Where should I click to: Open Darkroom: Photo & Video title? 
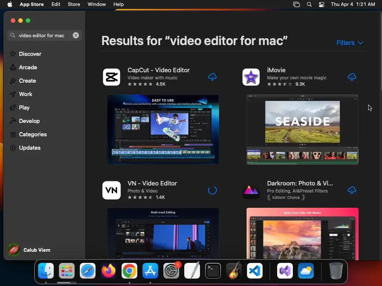pos(300,183)
